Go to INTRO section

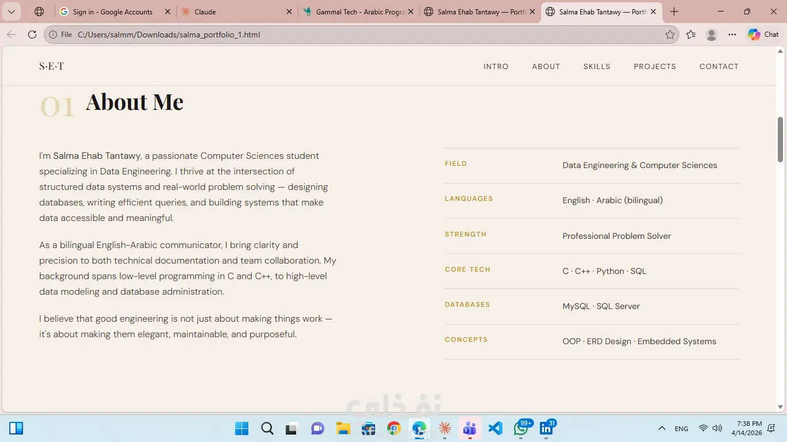click(496, 66)
